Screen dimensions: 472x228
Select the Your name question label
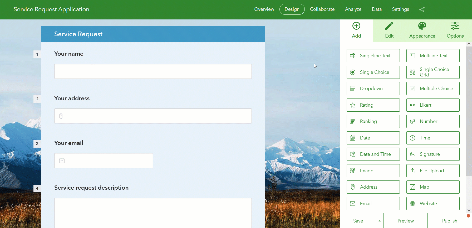point(69,54)
